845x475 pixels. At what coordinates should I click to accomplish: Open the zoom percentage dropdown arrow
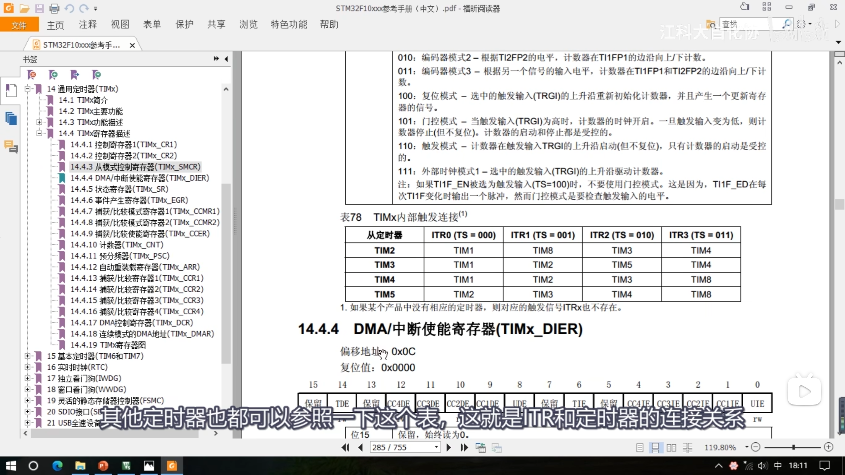pos(746,447)
